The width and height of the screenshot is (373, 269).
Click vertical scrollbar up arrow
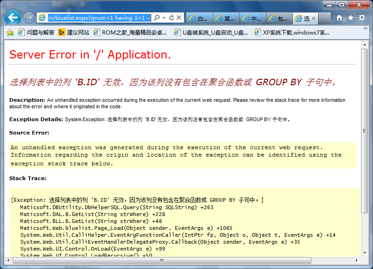[365, 45]
